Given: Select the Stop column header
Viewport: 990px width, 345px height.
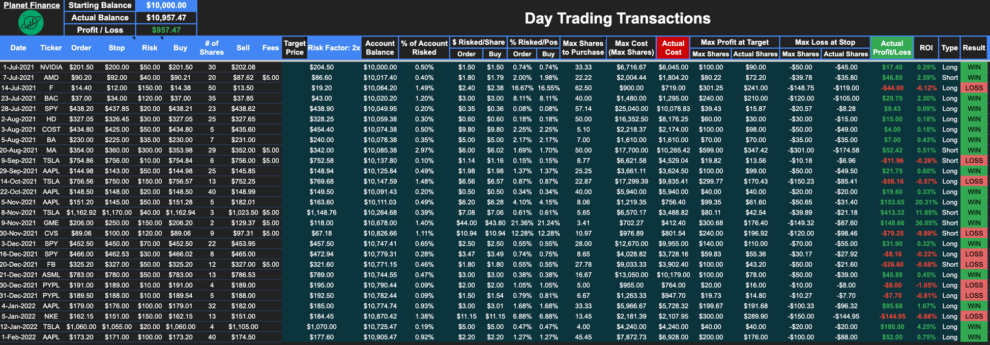Looking at the screenshot, I should click(117, 48).
